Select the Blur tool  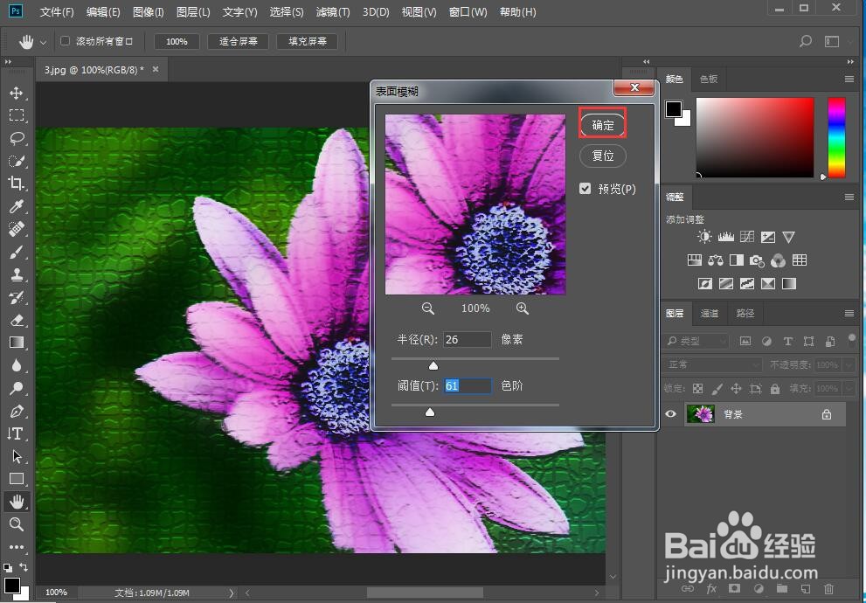coord(17,365)
